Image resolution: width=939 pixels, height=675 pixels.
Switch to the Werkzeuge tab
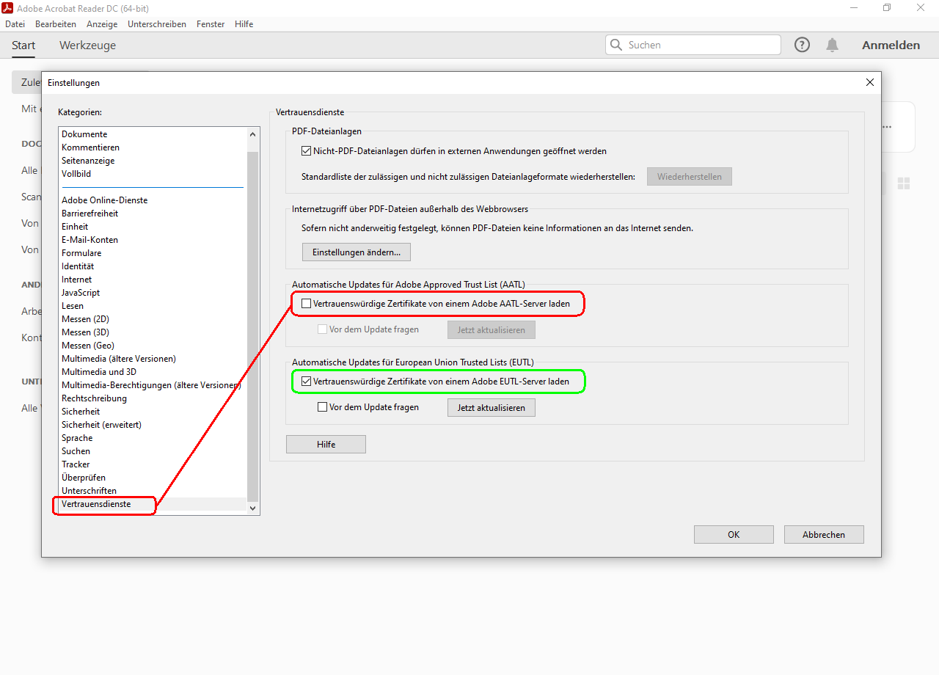[x=87, y=45]
